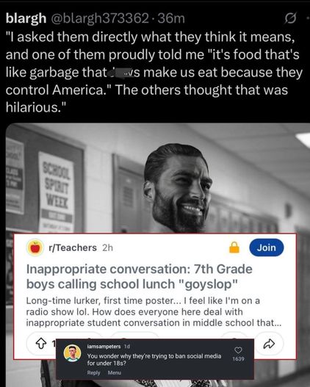Open Menu under the iamsampeters comment
Image resolution: width=310 pixels, height=387 pixels.
[x=115, y=373]
